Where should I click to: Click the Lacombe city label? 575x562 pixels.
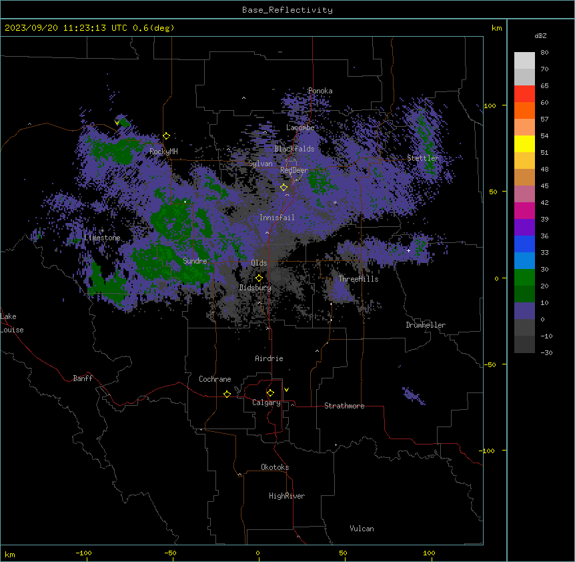[x=300, y=127]
